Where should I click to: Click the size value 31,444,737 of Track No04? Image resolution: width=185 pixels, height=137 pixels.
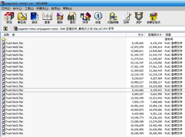tap(137, 55)
